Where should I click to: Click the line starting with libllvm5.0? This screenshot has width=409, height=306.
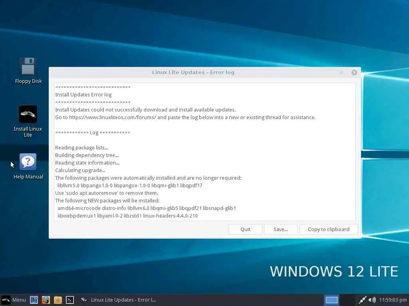click(130, 186)
